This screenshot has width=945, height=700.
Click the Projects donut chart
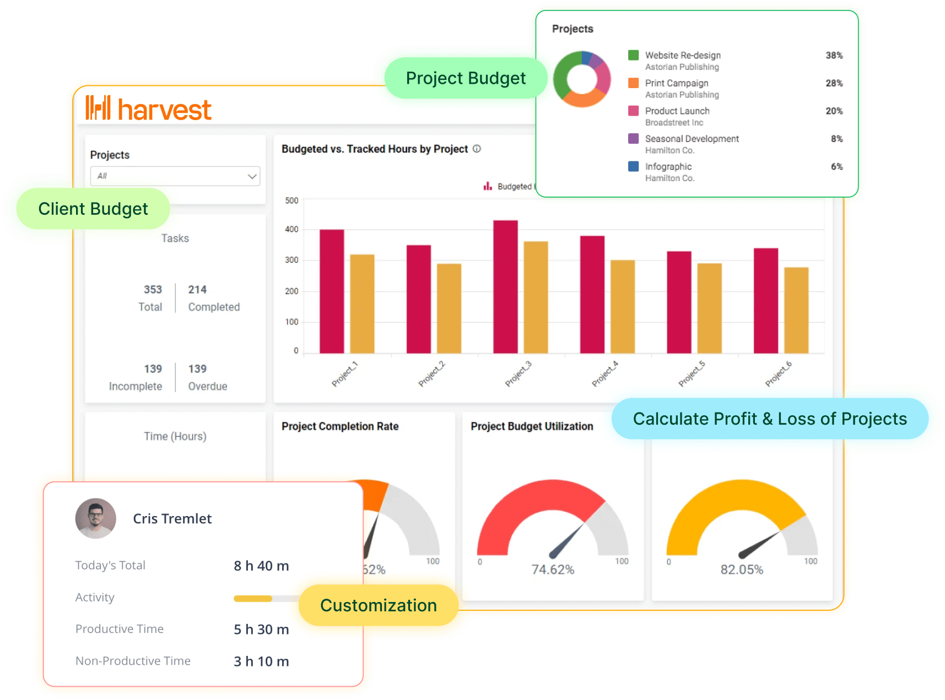coord(582,79)
